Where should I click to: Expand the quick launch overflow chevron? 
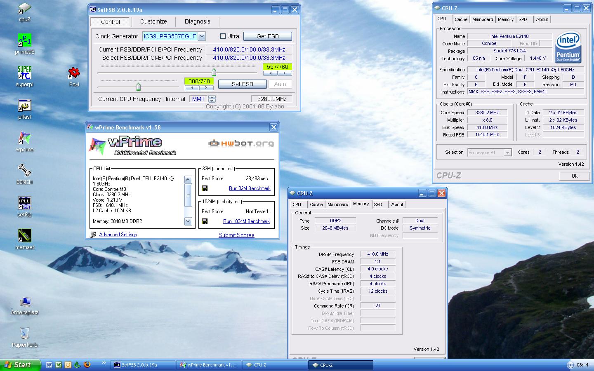104,363
